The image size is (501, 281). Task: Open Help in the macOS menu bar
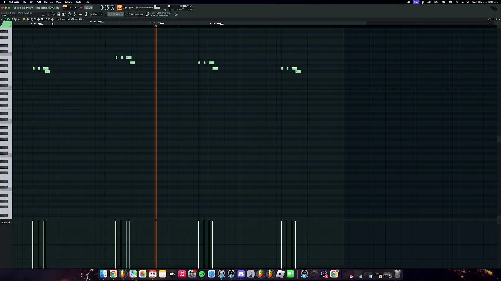tap(87, 2)
